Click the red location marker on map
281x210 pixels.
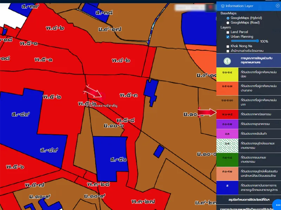click(x=104, y=96)
